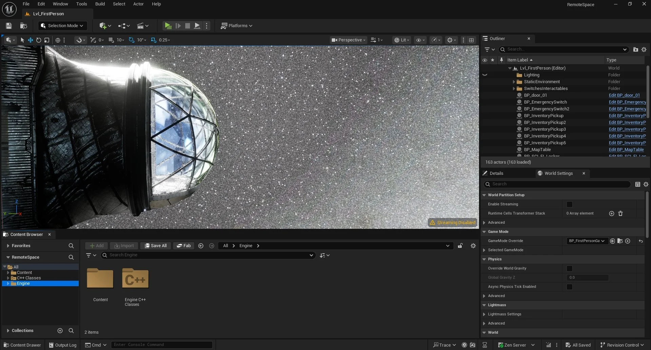Enable the Async Physics Tick Enabled checkbox

point(570,287)
